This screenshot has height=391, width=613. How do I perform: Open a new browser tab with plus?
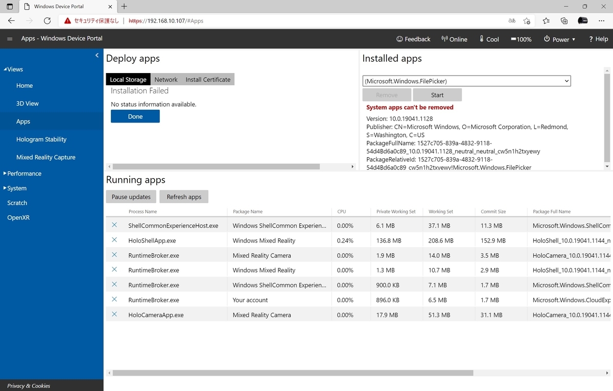124,7
